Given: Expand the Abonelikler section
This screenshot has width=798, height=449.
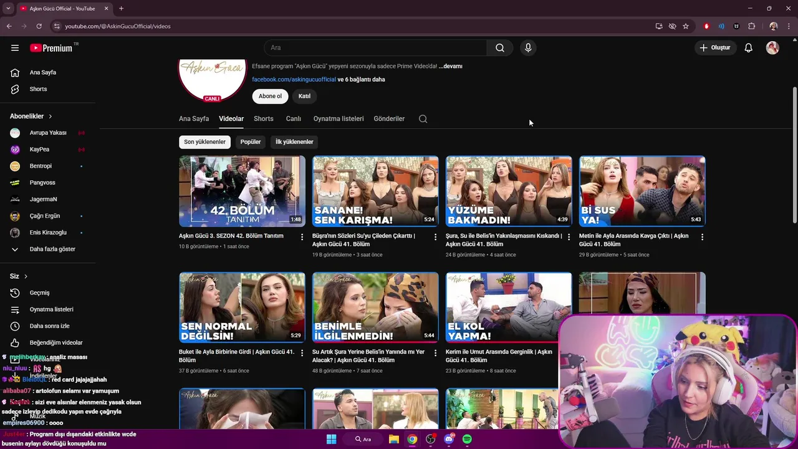Looking at the screenshot, I should pos(31,116).
